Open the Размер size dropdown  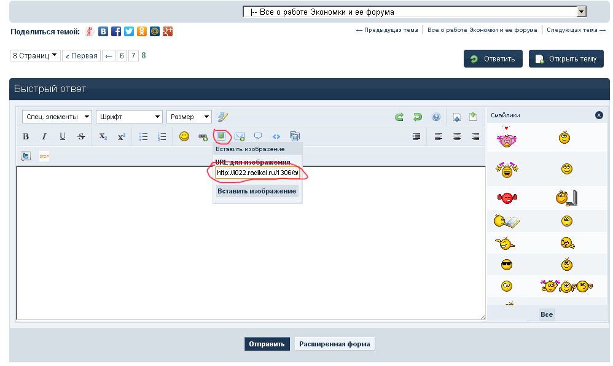(x=189, y=117)
